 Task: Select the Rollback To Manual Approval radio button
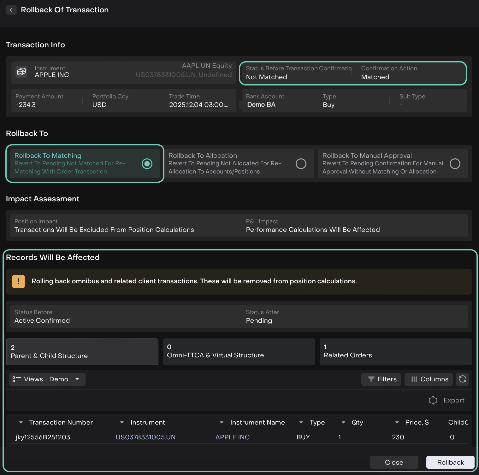[455, 164]
